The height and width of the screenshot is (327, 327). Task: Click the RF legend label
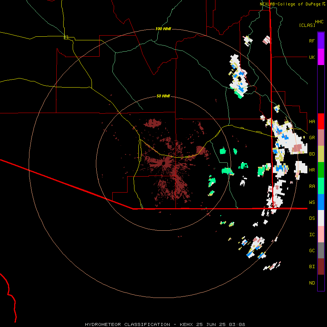(312, 41)
